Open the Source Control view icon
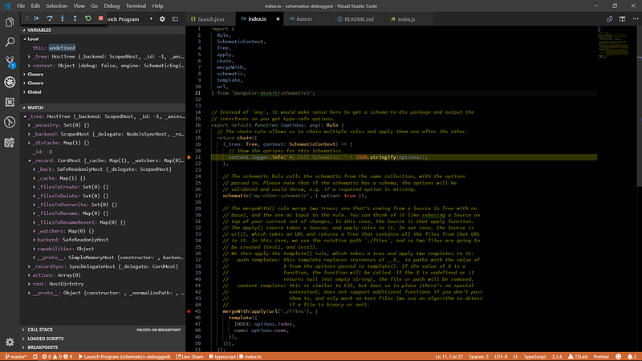This screenshot has height=361, width=642. (x=10, y=62)
